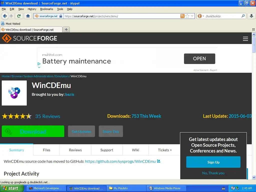Viewport: 256px width, 192px height.
Task: Switch to Microsoft Development taskbar item
Action: [46, 188]
